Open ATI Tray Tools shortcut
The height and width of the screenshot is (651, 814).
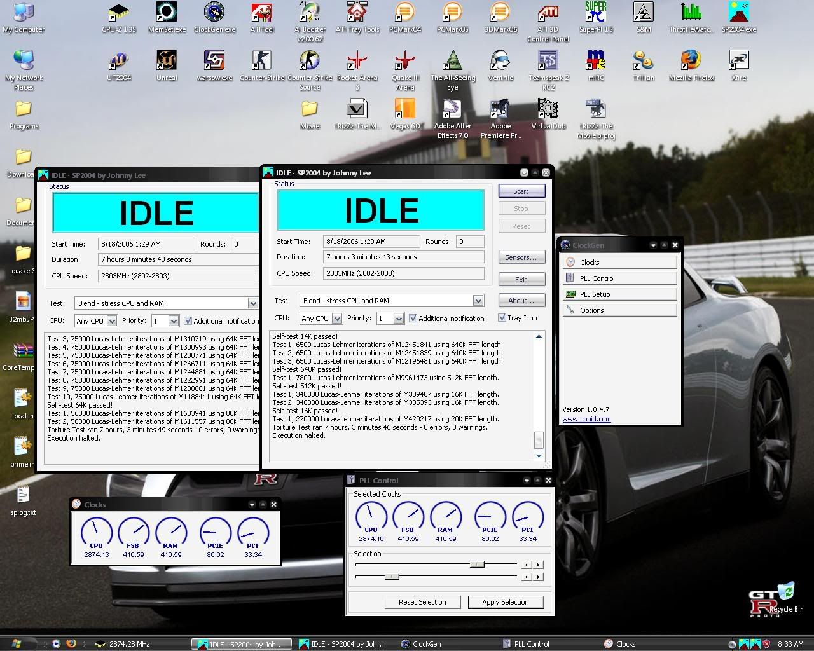tap(357, 17)
